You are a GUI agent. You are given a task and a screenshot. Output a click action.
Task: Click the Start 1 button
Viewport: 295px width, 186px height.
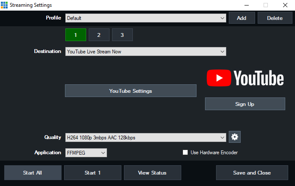93,172
